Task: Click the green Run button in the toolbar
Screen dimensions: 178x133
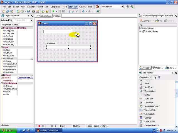Action: tap(53, 11)
